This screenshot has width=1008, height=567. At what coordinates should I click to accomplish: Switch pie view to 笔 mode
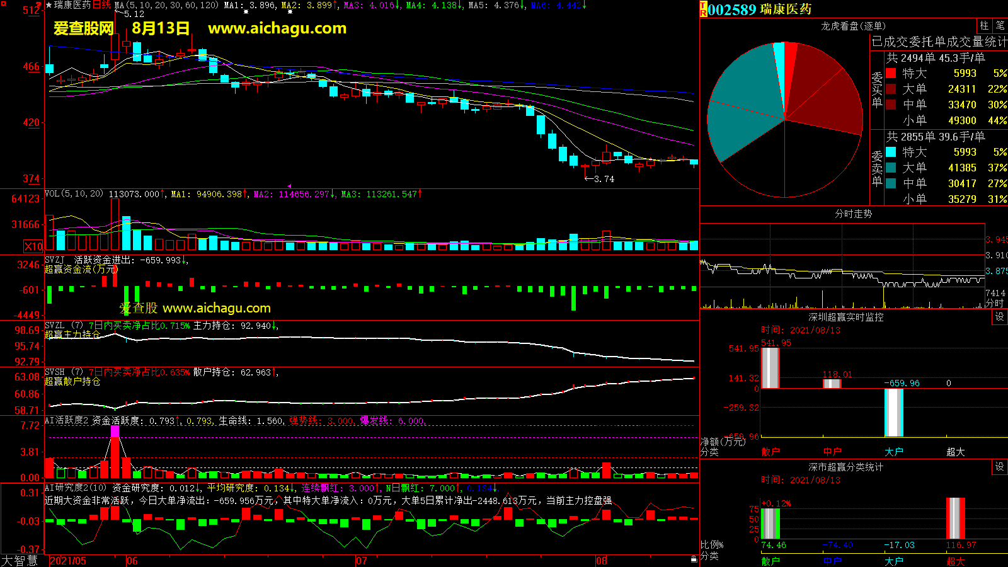1000,25
